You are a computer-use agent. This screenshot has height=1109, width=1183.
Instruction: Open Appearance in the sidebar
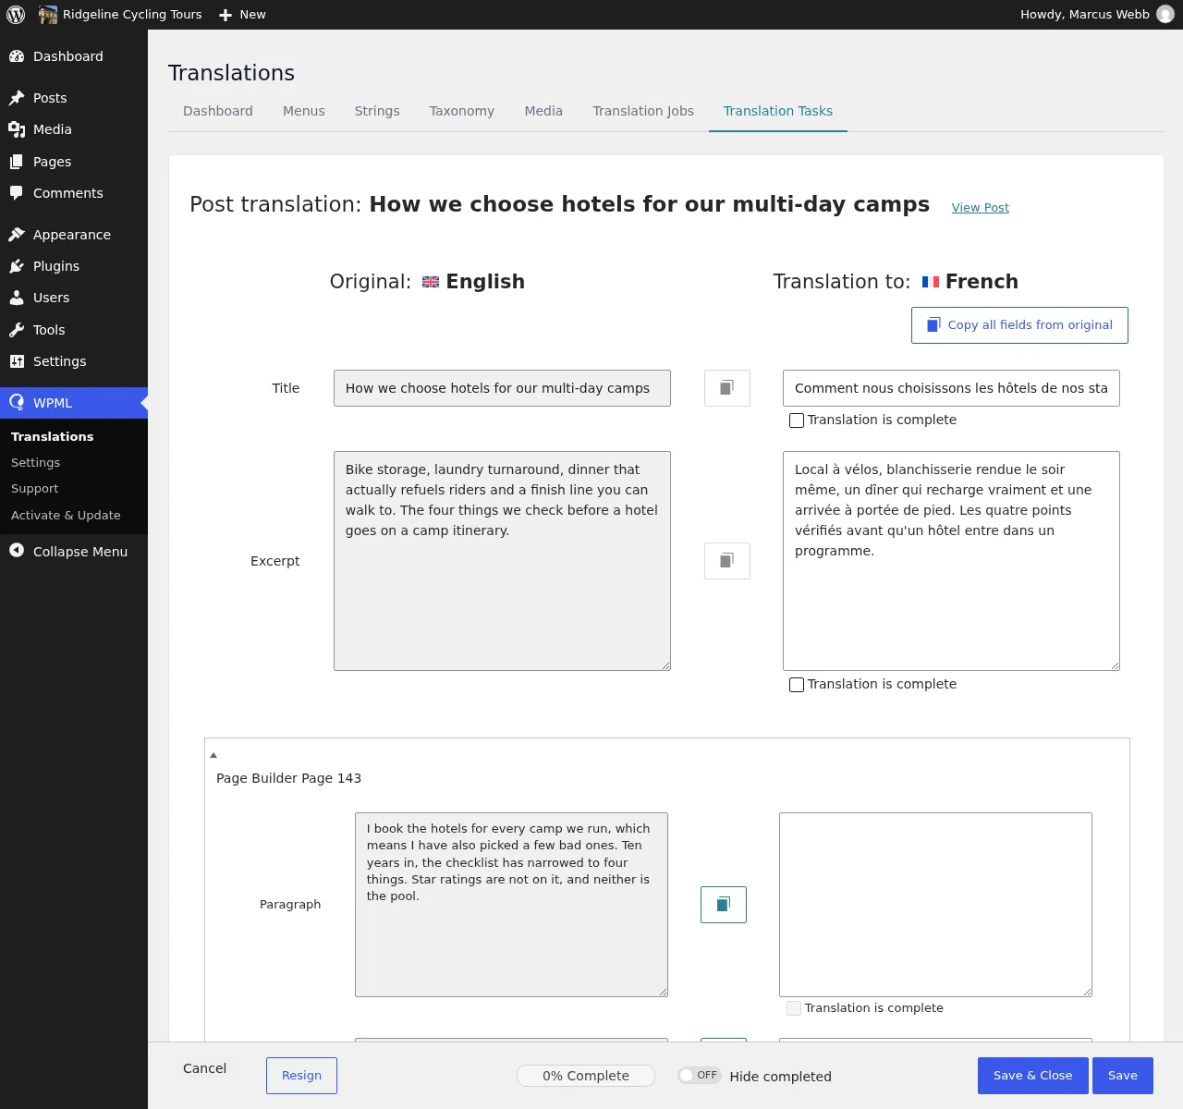[x=74, y=235]
